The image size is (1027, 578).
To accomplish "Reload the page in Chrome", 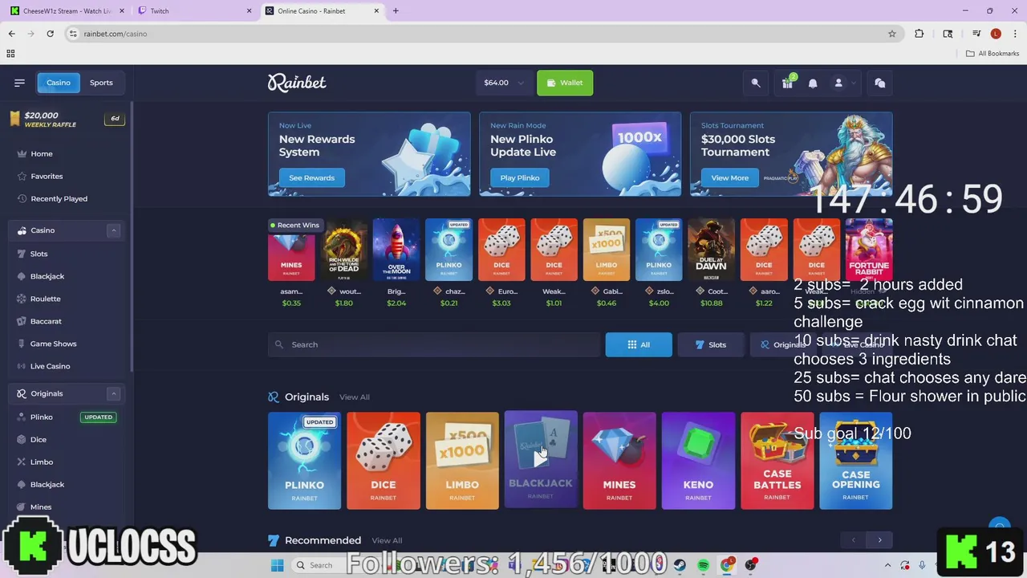I will tap(50, 34).
